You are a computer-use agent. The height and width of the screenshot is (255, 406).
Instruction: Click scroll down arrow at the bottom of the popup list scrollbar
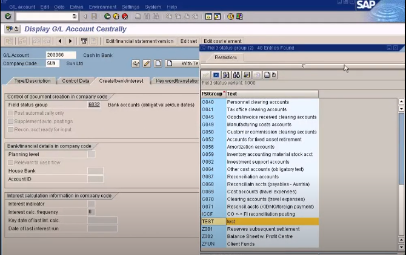[x=401, y=247]
